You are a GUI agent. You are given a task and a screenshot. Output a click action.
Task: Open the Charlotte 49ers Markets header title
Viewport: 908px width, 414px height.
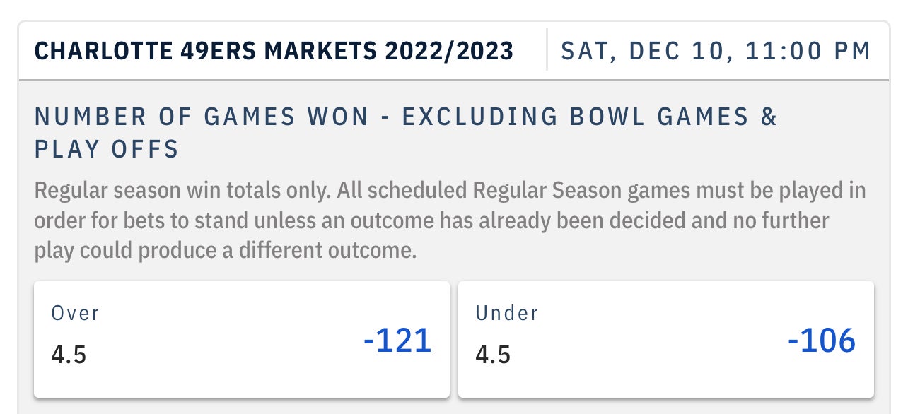click(x=205, y=51)
